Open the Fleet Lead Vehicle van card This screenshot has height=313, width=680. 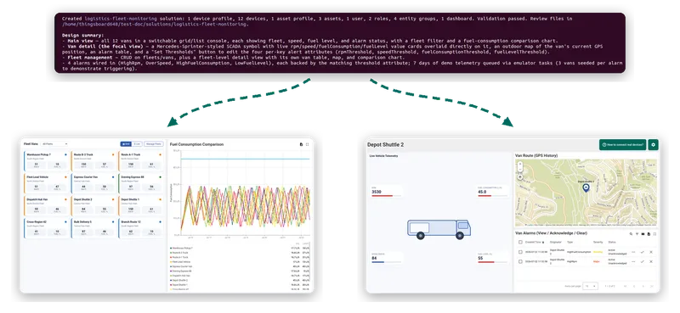[x=46, y=183]
